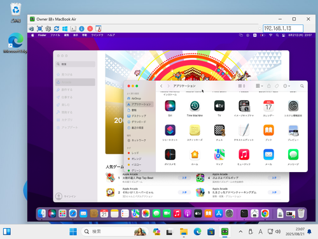Viewport: 318px width, 239px height.
Task: Click the Finder share button
Action: tap(269, 86)
